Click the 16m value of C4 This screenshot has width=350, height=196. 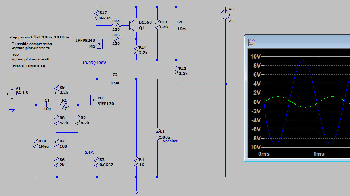182,29
